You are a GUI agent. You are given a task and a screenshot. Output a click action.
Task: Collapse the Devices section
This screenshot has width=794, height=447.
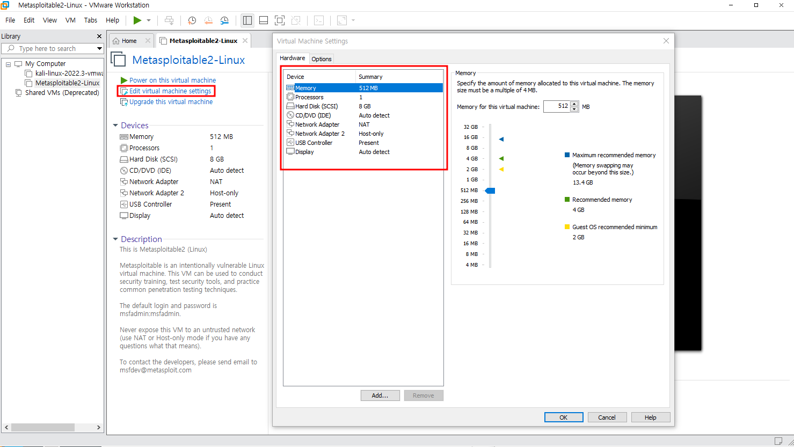coord(115,126)
